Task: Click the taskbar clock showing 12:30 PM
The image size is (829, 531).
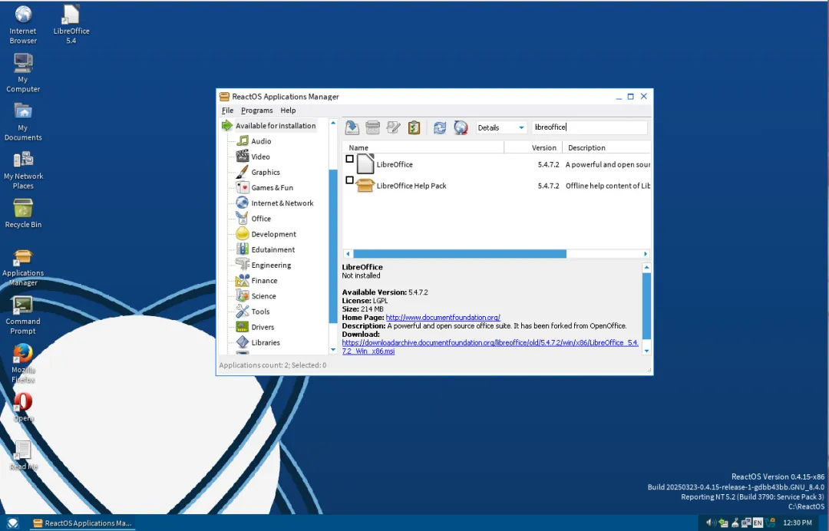Action: [x=798, y=523]
